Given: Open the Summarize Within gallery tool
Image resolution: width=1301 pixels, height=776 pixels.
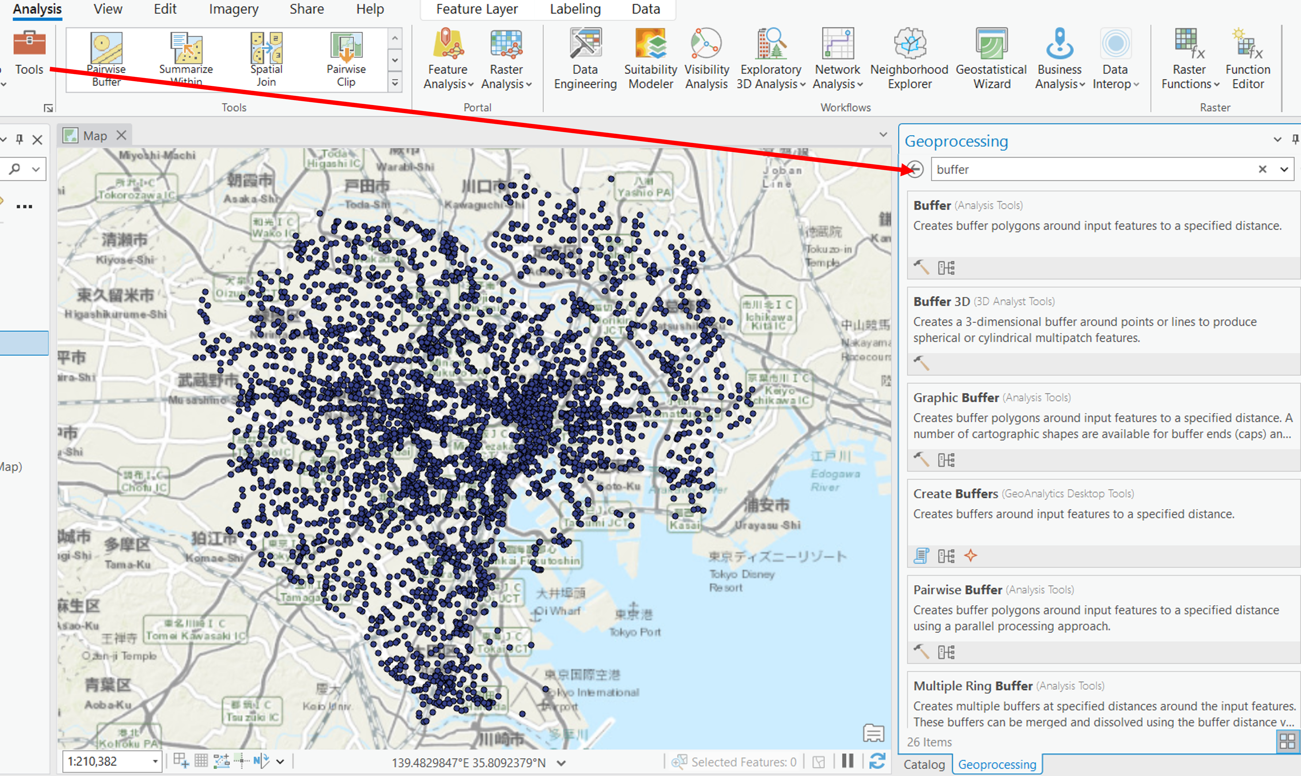Looking at the screenshot, I should click(x=186, y=59).
